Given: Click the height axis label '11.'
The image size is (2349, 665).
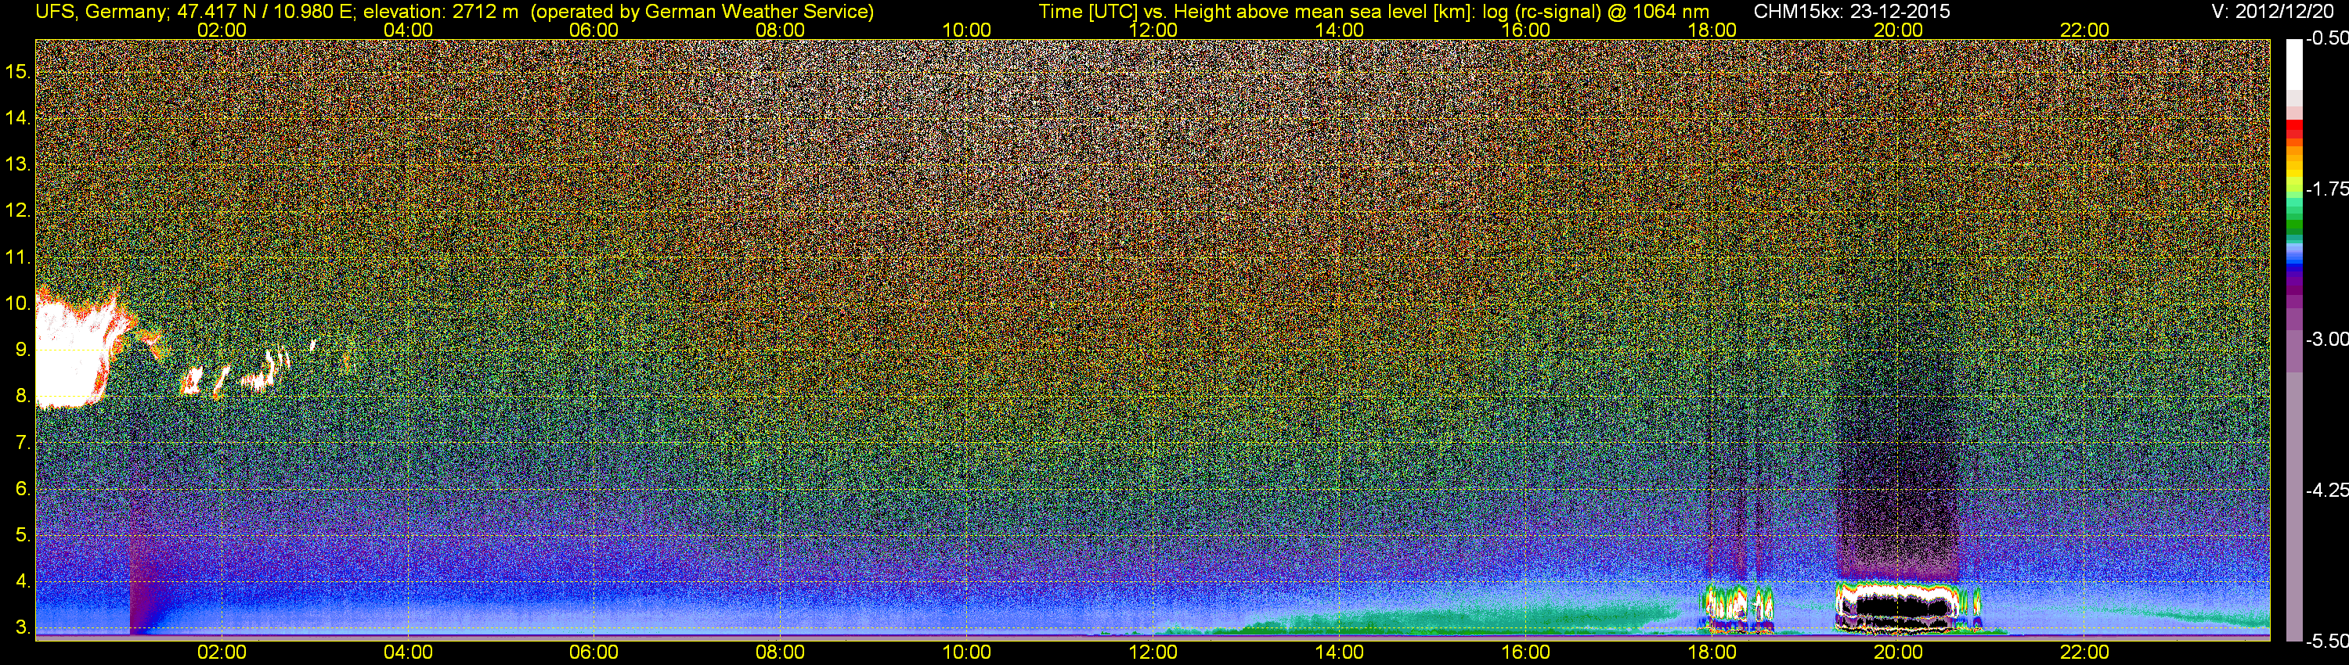Looking at the screenshot, I should tap(18, 257).
